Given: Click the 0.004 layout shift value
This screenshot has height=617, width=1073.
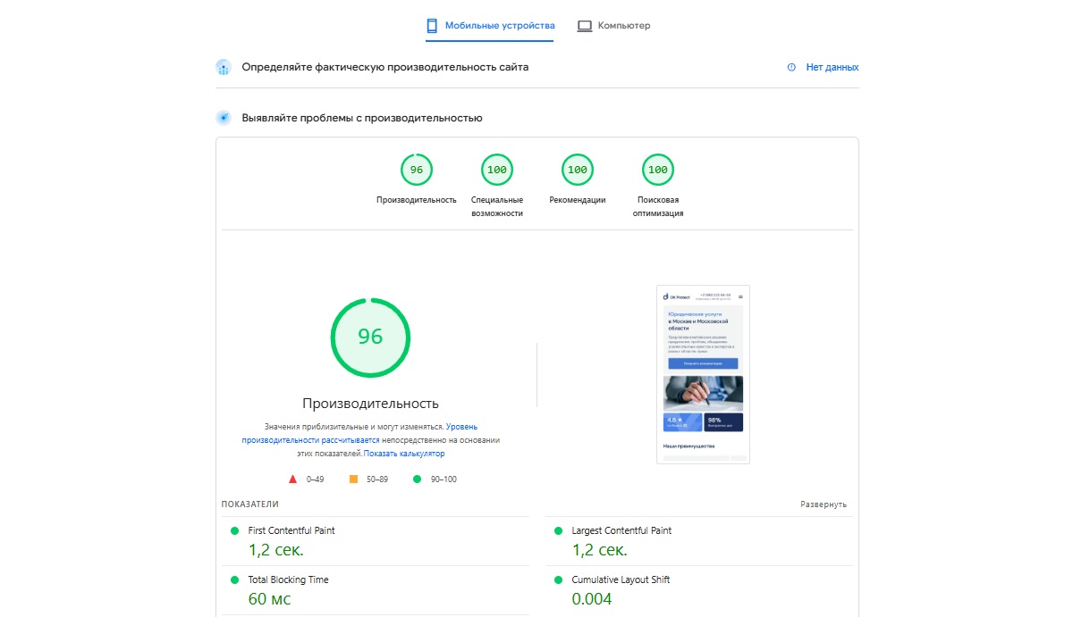Looking at the screenshot, I should [592, 599].
